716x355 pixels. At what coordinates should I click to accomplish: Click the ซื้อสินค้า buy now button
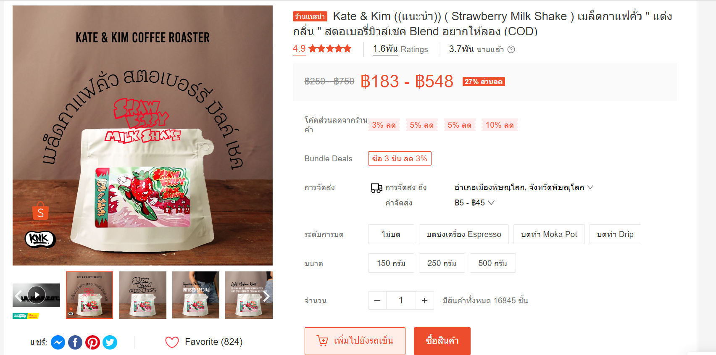pyautogui.click(x=442, y=341)
